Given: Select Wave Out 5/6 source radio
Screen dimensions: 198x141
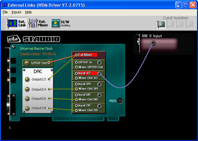Looking at the screenshot, I should [x=76, y=99].
